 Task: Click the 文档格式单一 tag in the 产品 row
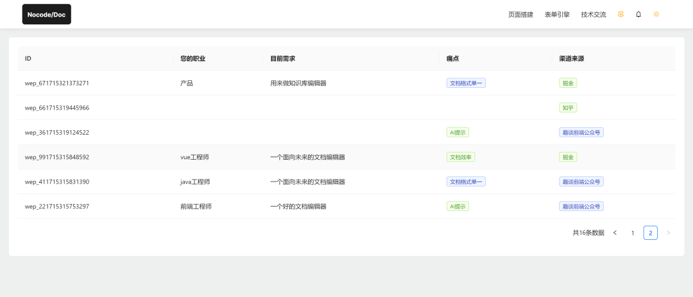click(x=466, y=83)
